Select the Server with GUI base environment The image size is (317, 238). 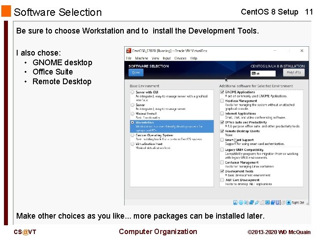(x=133, y=92)
